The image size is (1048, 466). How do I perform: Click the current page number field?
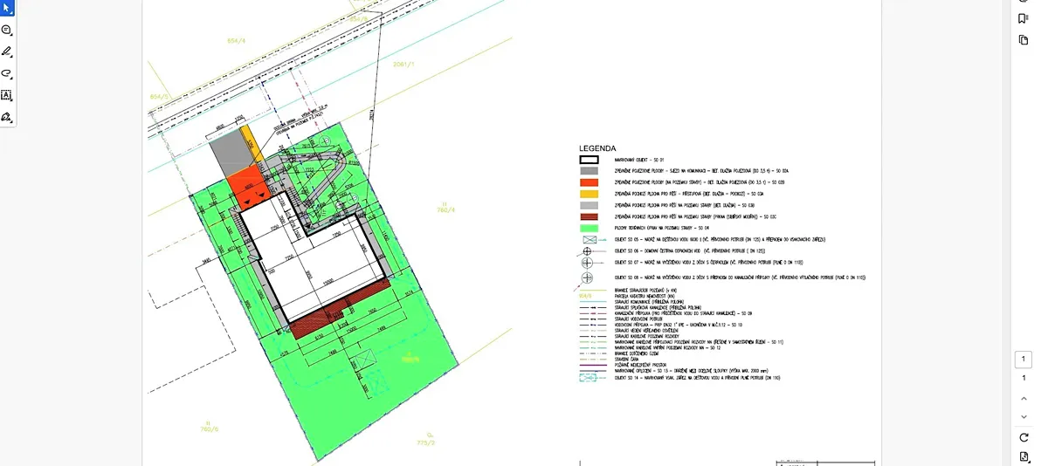[x=1024, y=360]
